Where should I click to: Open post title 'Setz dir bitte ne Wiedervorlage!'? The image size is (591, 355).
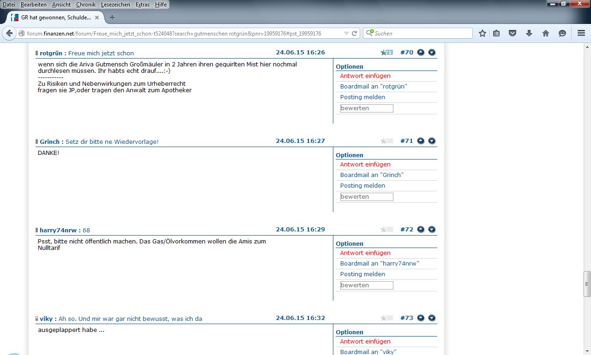pyautogui.click(x=112, y=142)
